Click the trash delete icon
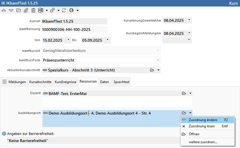The height and width of the screenshot is (148, 240). (33, 10)
